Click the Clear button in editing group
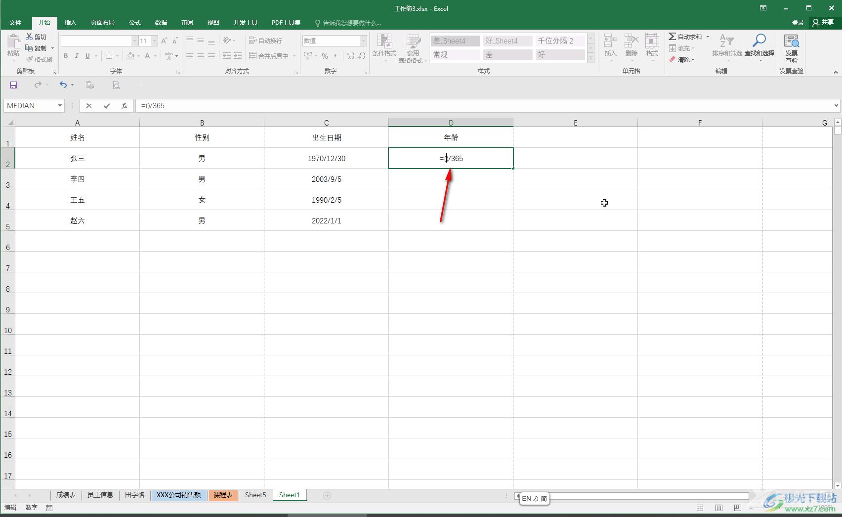 pos(682,59)
